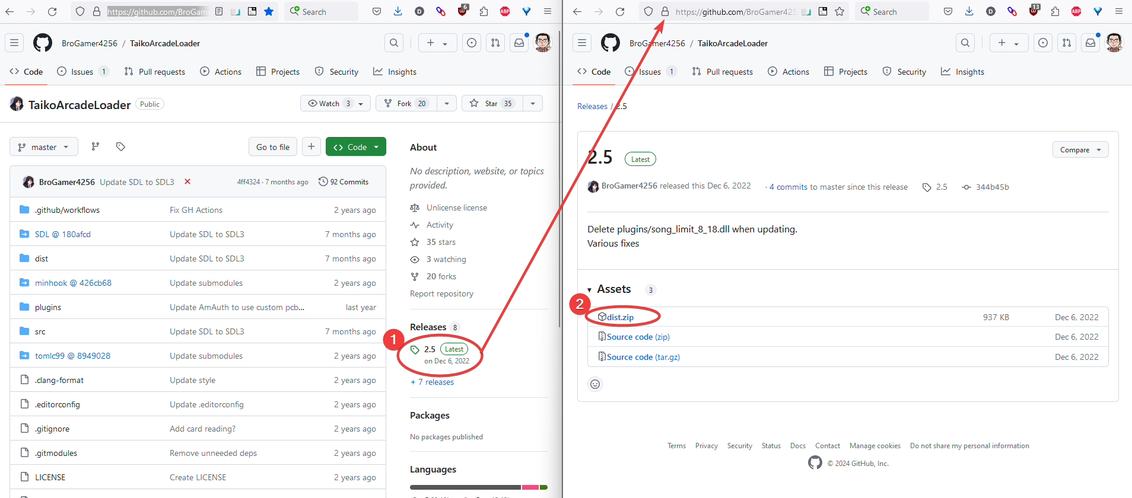The height and width of the screenshot is (498, 1132).
Task: Expand the Fork dropdown arrow
Action: tap(447, 103)
